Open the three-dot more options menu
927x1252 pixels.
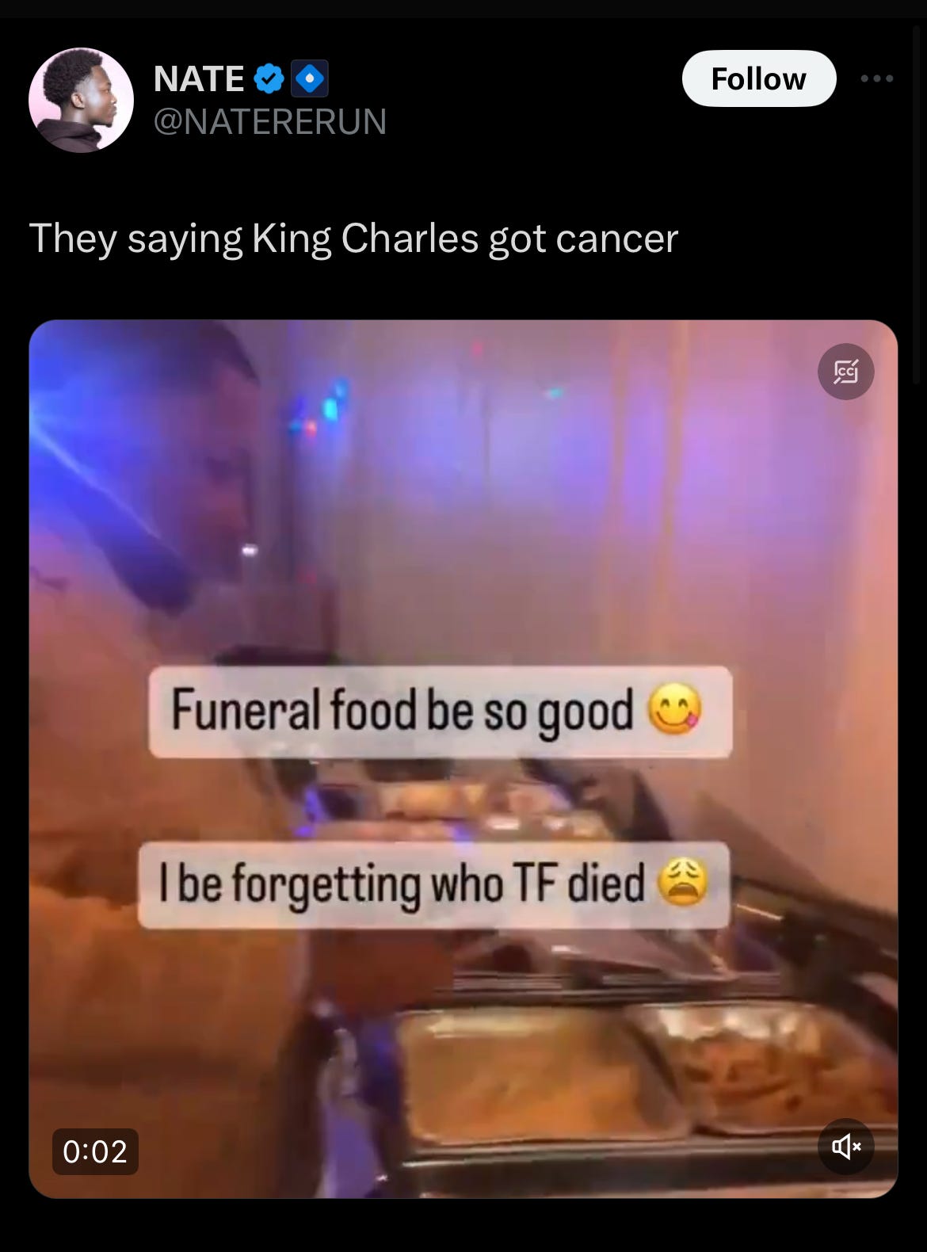(x=878, y=78)
